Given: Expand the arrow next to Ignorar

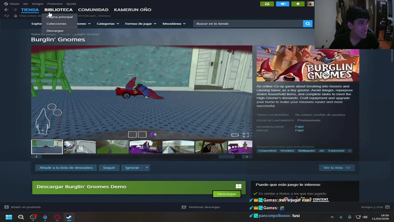Looking at the screenshot, I should coord(147,168).
